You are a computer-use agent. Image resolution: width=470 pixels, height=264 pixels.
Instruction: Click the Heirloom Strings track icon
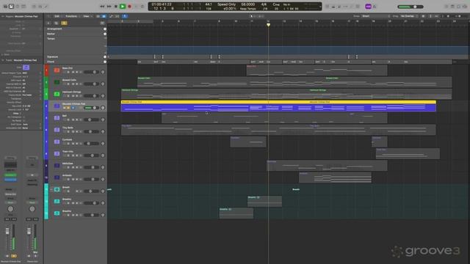(x=57, y=94)
